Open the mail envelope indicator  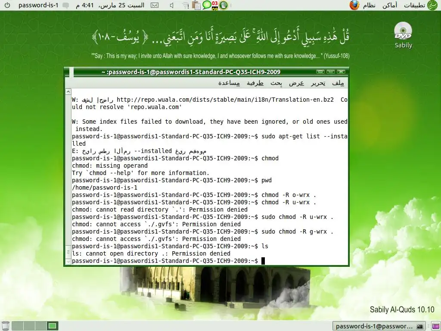155,5
